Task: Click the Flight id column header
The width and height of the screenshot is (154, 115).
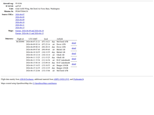Action: click(x=20, y=39)
